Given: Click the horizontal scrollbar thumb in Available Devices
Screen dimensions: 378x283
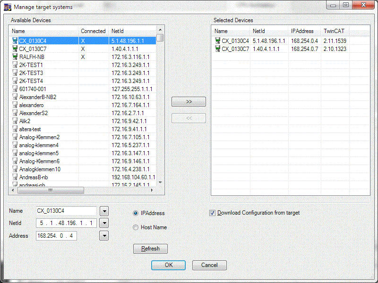Looking at the screenshot, I should point(51,191).
